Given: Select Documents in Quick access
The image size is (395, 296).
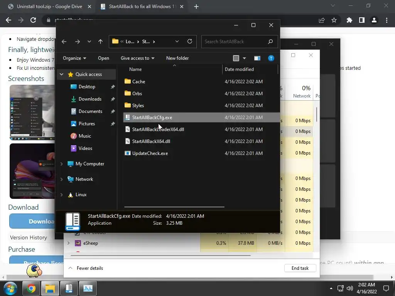Looking at the screenshot, I should click(90, 111).
